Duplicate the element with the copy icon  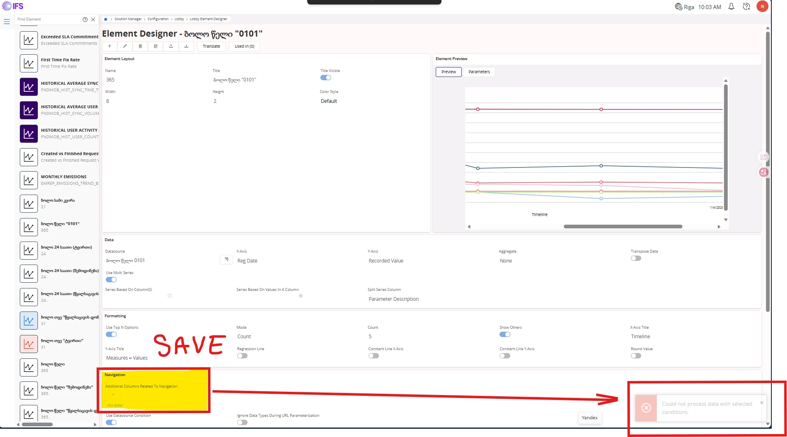pyautogui.click(x=156, y=46)
